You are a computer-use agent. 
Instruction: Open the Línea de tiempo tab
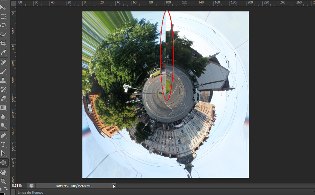(30, 192)
